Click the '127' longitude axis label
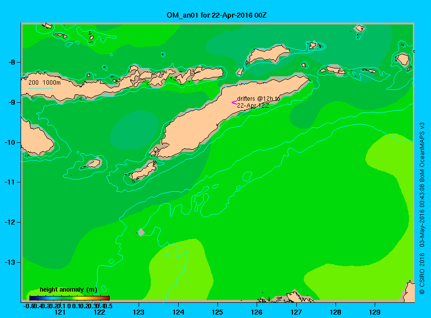The height and width of the screenshot is (318, 431). click(x=296, y=312)
